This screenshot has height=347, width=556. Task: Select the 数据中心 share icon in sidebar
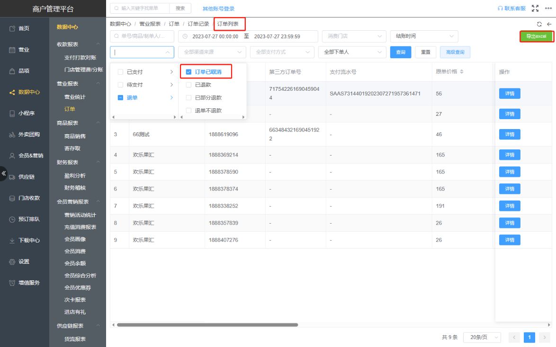pos(12,92)
